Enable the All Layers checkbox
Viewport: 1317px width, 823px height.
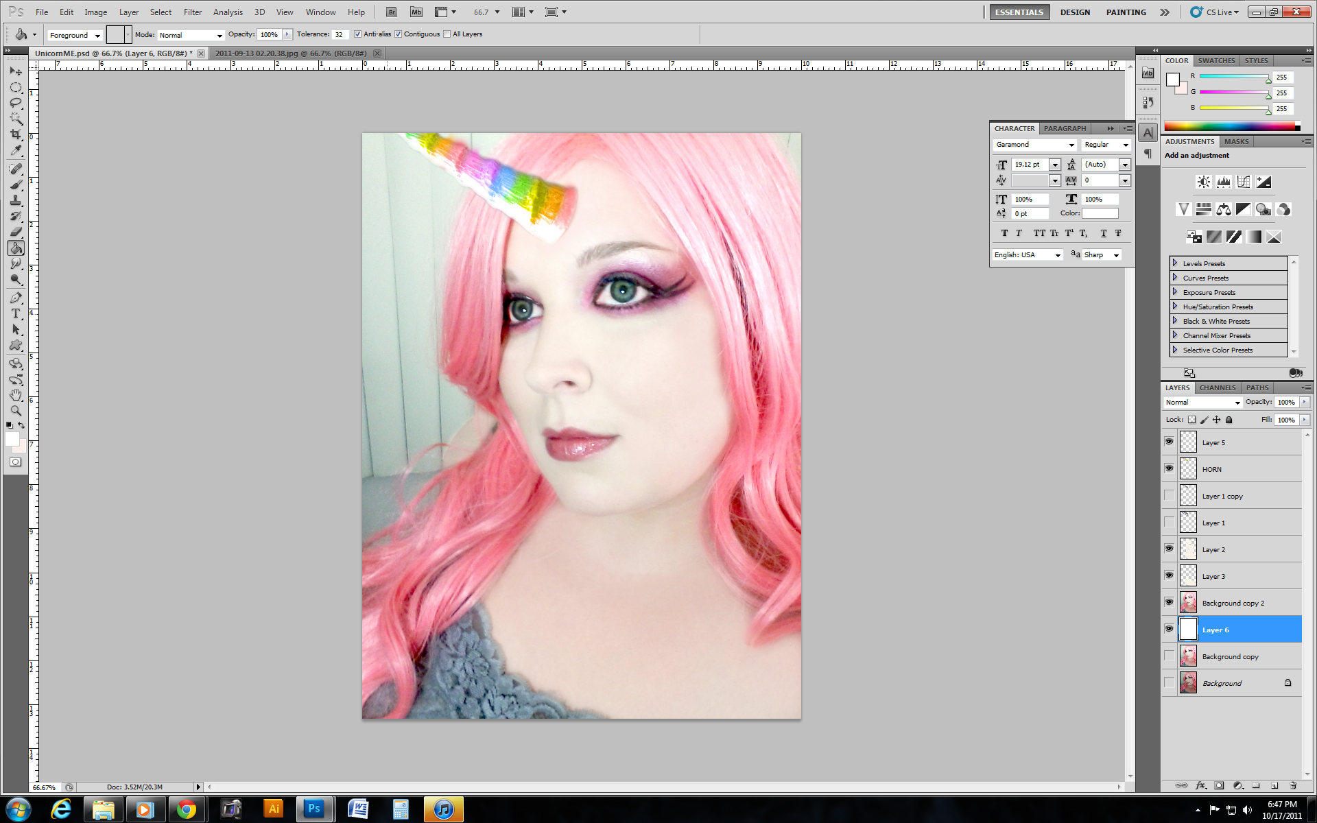[x=447, y=34]
